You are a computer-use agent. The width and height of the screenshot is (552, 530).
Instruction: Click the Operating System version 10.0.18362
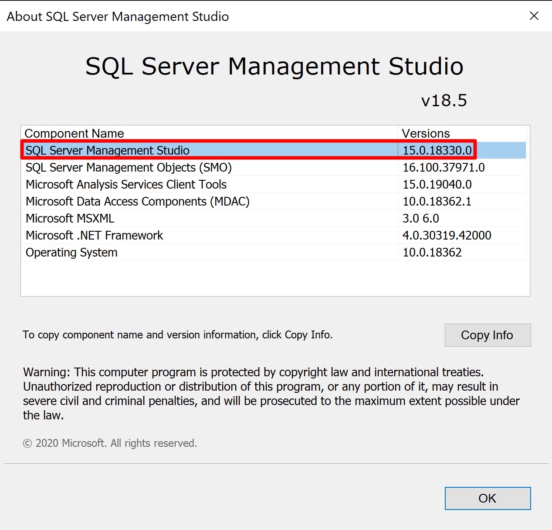click(432, 252)
